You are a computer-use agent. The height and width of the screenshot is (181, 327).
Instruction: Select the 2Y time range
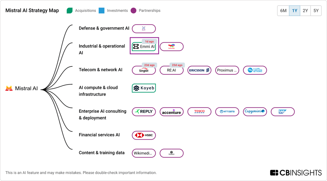[305, 11]
